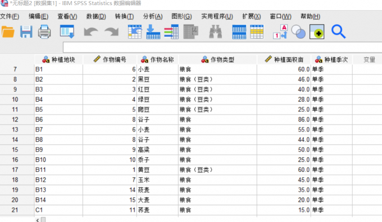Open the 转换(T) menu
The width and height of the screenshot is (382, 222).
[x=124, y=16]
